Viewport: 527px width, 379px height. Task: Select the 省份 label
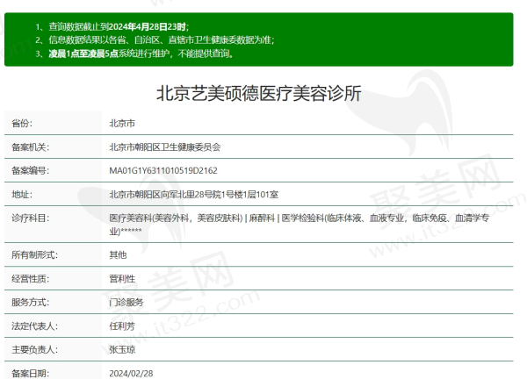[22, 123]
